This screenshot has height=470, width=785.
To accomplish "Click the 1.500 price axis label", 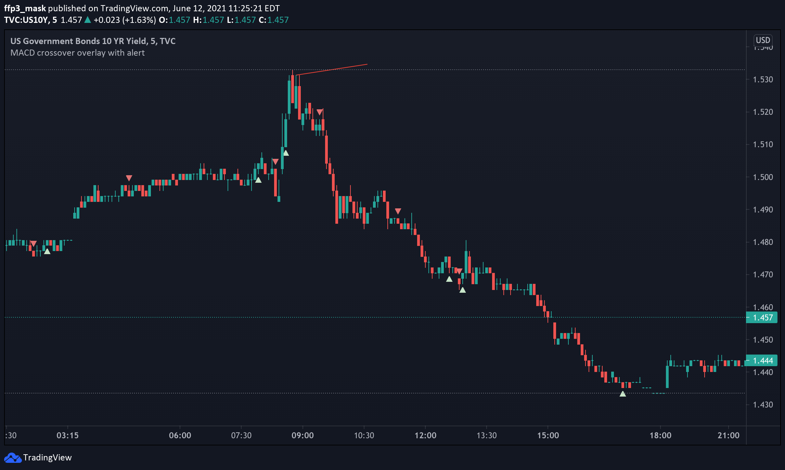I will (x=763, y=177).
